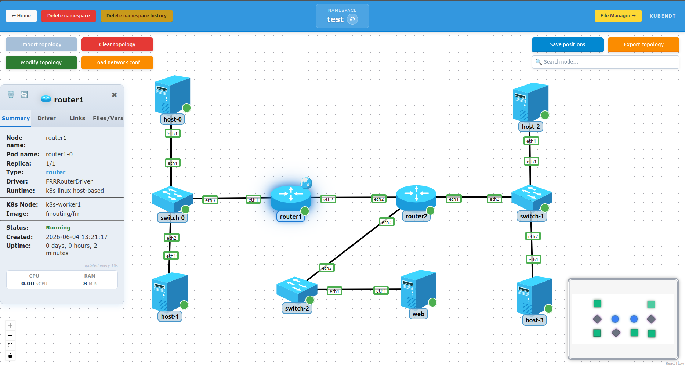
Task: Select the router1 node icon
Action: 291,198
